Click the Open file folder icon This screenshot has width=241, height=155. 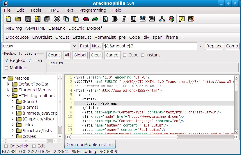click(18, 19)
